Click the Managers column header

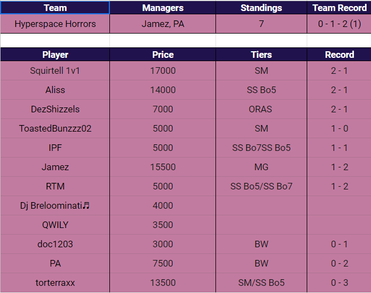pos(163,8)
